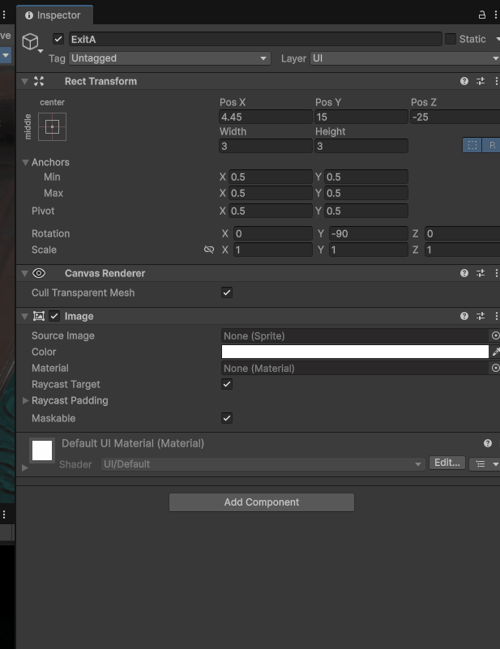Toggle Rect Transform blueprint mode button
The height and width of the screenshot is (649, 500).
[472, 145]
